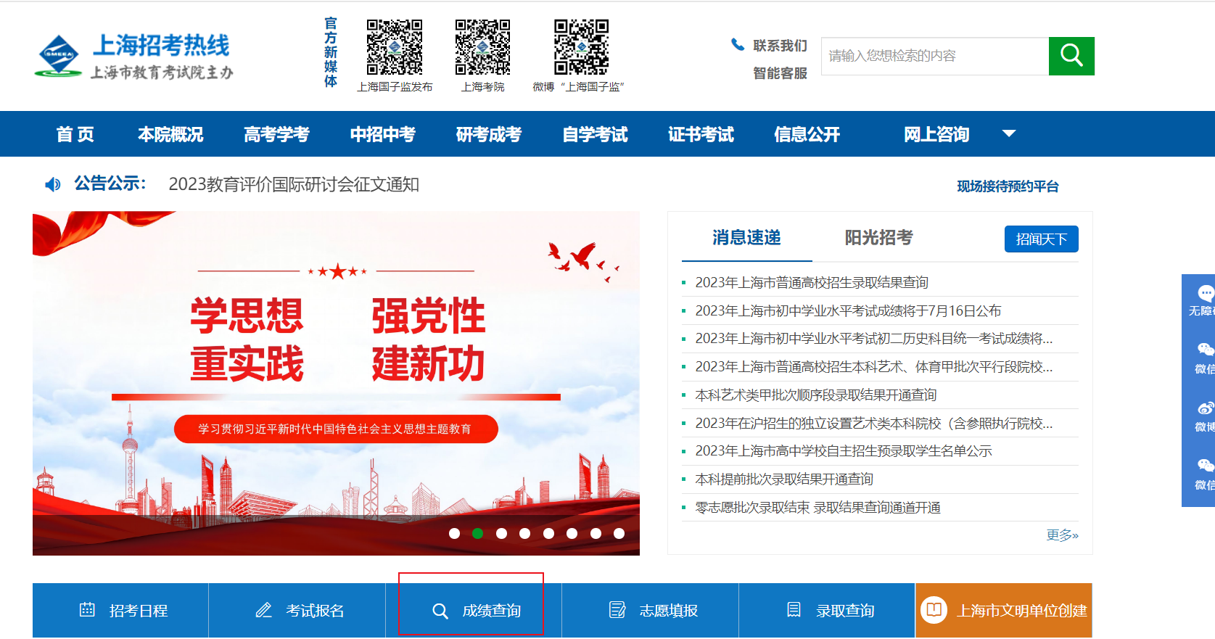Screen dimensions: 1215x639
Task: Click the 招闻天下 button
Action: point(1041,239)
